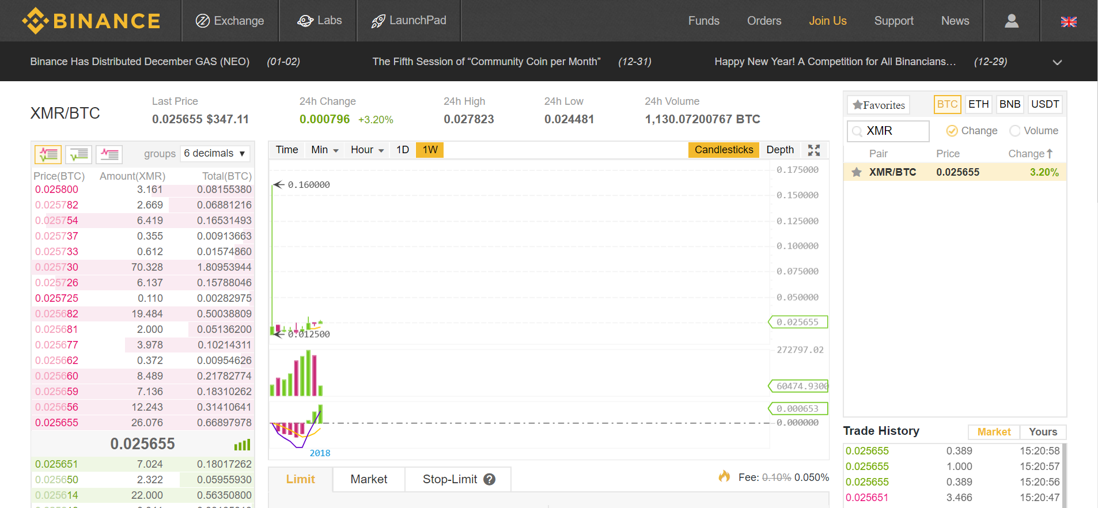Click the Binance logo
Viewport: 1098px width, 508px height.
(x=91, y=21)
